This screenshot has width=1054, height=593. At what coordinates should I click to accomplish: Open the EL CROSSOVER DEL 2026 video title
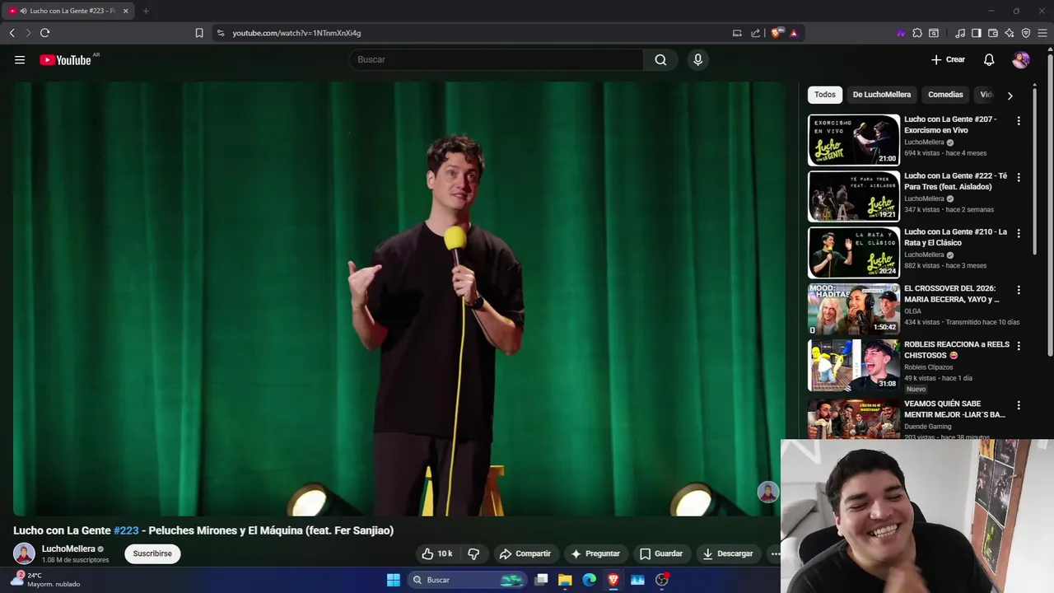click(951, 294)
